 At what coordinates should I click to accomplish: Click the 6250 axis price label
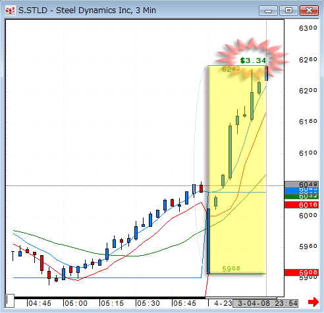(308, 60)
